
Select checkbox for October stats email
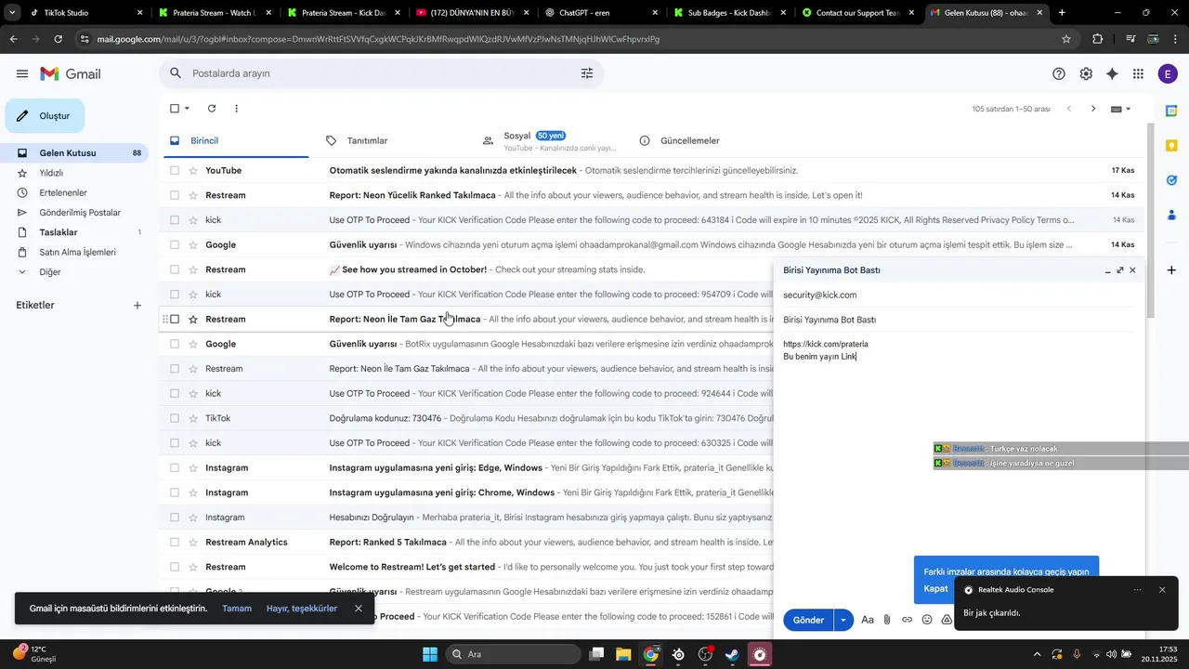175,269
